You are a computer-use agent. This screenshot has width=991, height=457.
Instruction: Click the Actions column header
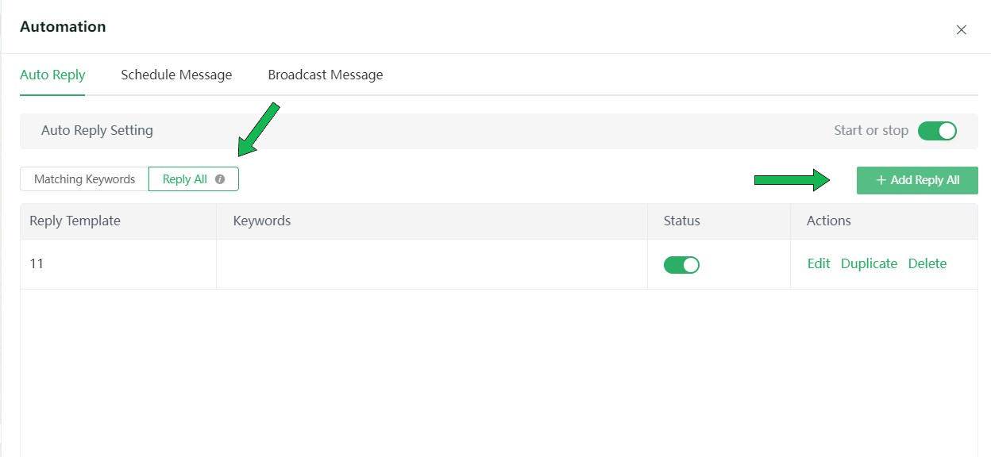click(x=828, y=221)
